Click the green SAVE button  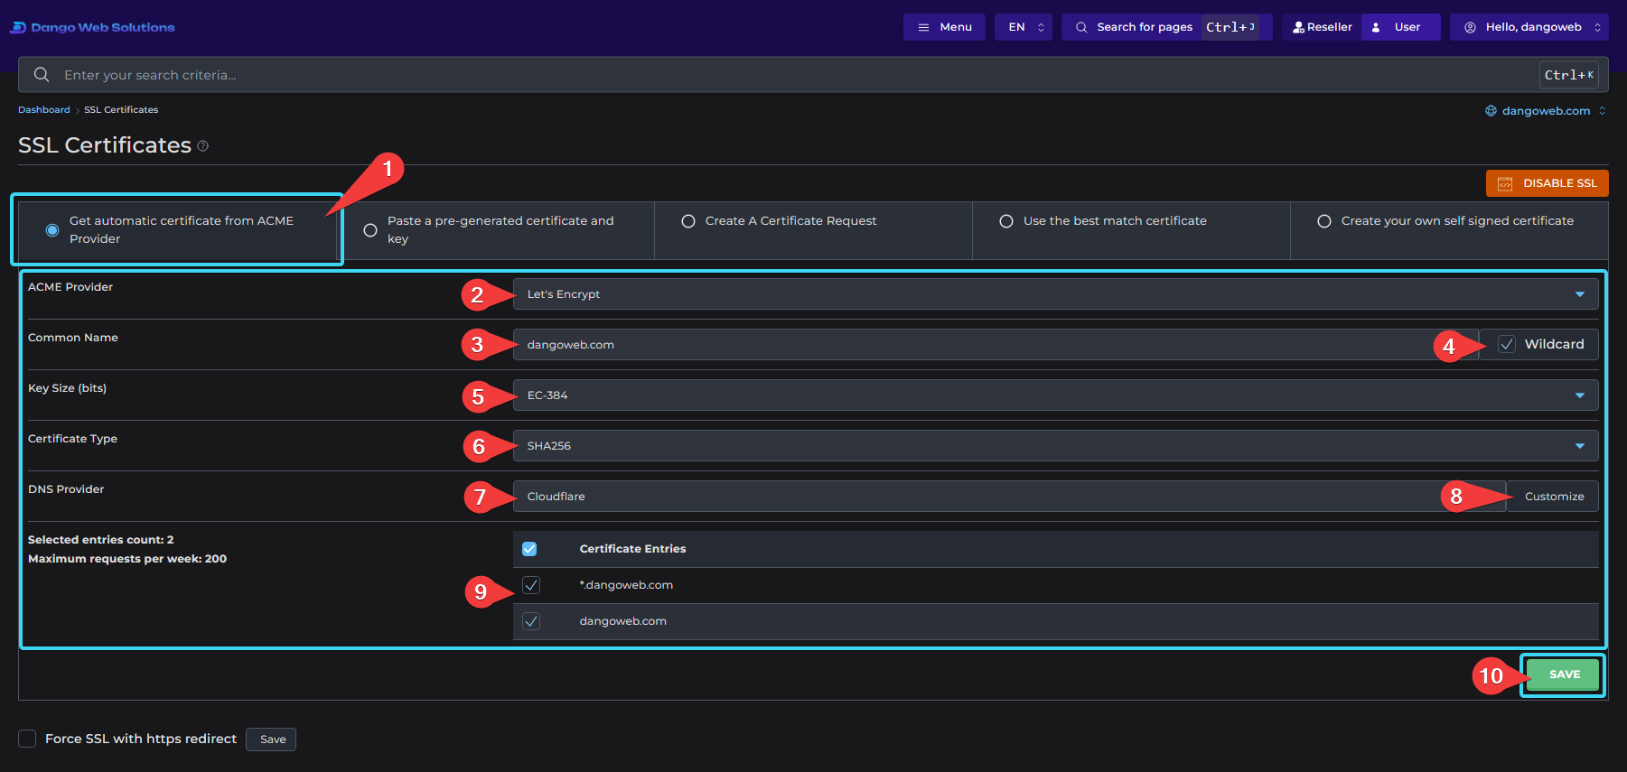pyautogui.click(x=1564, y=674)
